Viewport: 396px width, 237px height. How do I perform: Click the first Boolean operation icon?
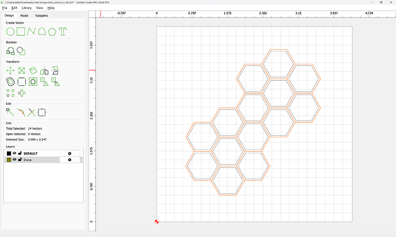tap(10, 51)
